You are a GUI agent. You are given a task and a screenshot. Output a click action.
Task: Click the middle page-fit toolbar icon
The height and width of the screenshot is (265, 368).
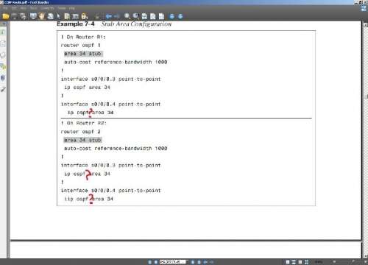pos(153,16)
